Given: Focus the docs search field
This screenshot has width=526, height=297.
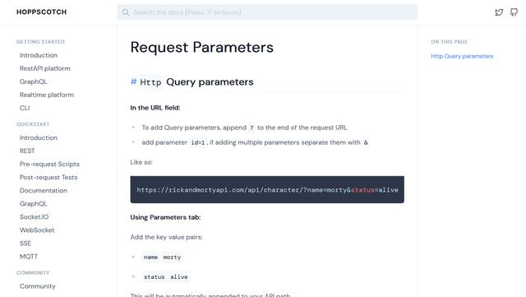Looking at the screenshot, I should click(267, 12).
